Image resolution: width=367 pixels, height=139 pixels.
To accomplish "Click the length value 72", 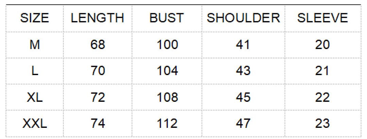I will click(98, 97).
